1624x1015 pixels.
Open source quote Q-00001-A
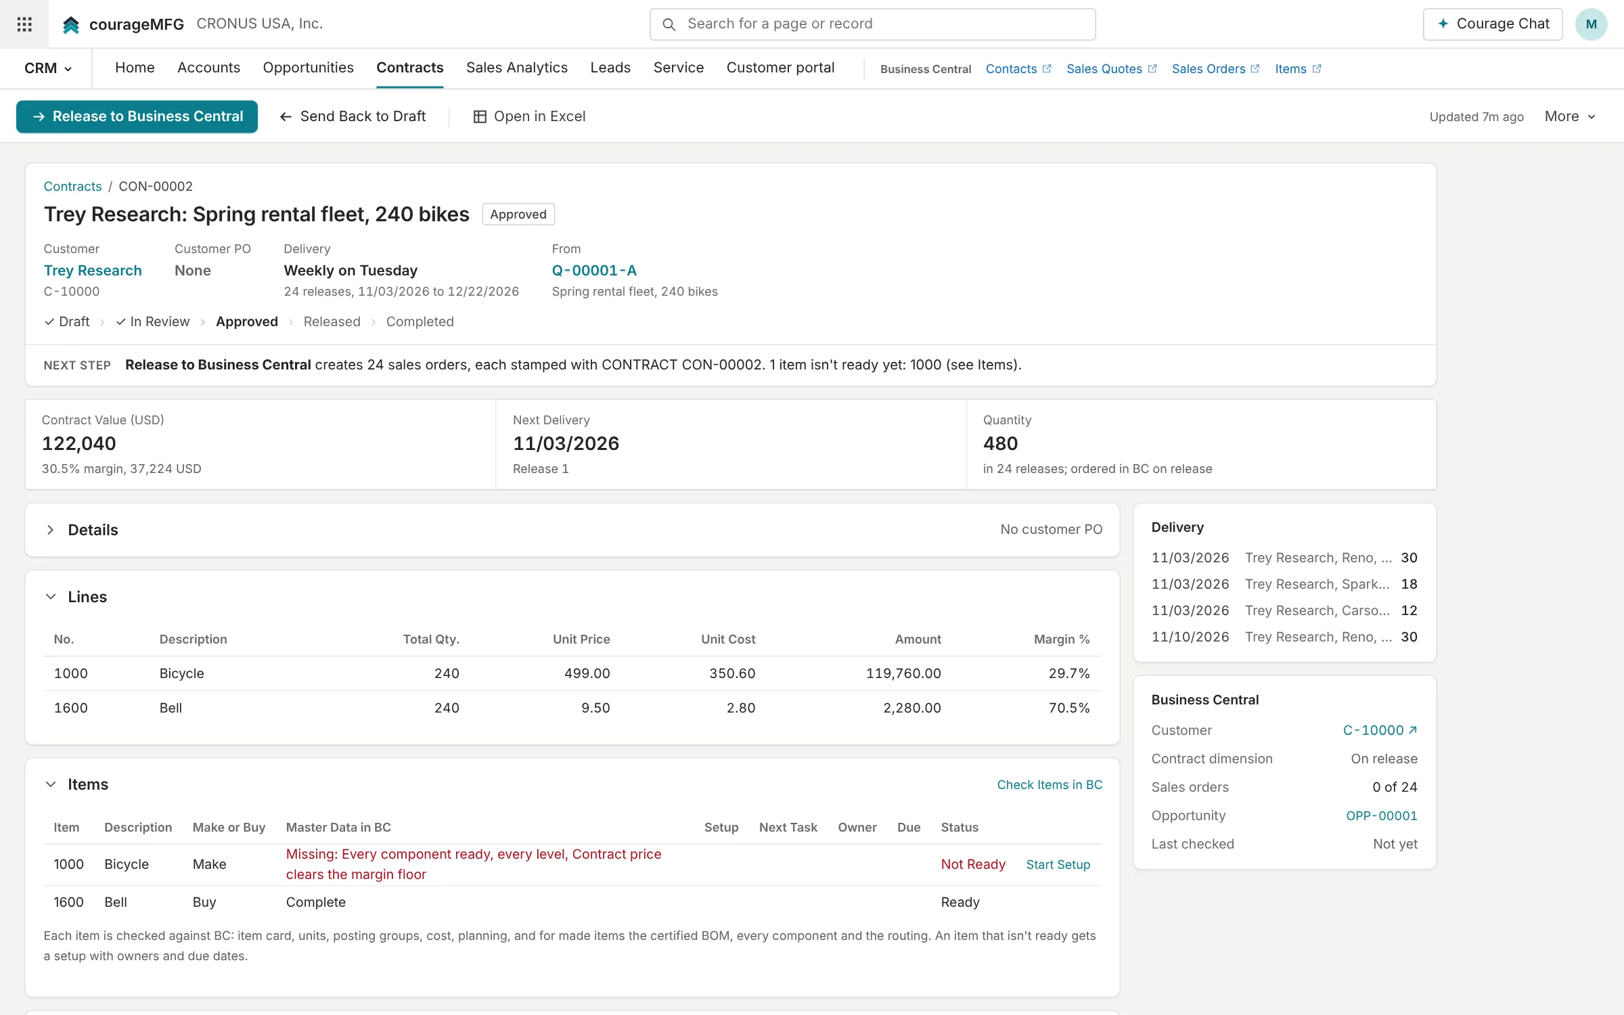point(594,271)
